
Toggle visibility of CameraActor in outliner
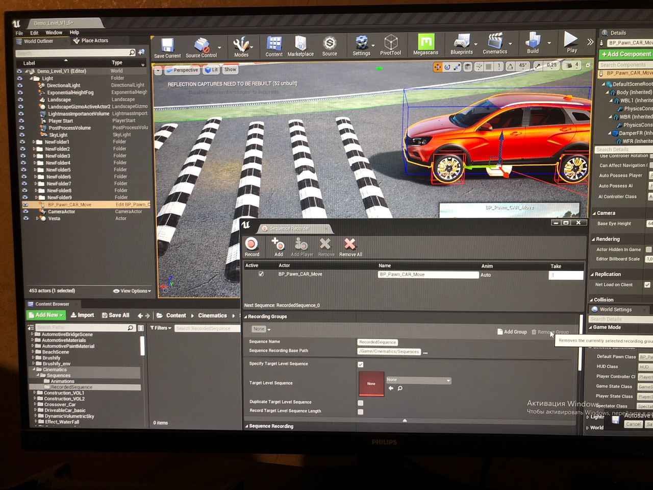pyautogui.click(x=26, y=211)
